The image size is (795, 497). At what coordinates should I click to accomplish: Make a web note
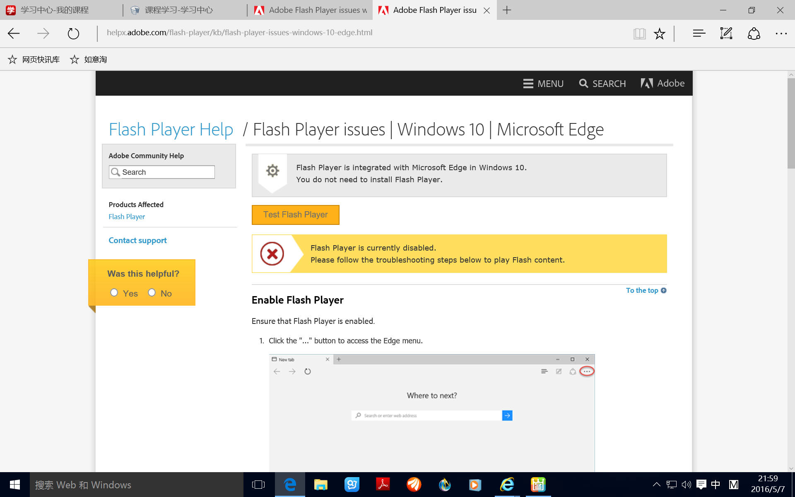click(726, 34)
